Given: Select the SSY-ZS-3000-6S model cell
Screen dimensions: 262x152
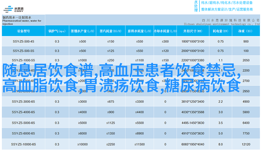Looking at the screenshot, I should [x=24, y=102].
